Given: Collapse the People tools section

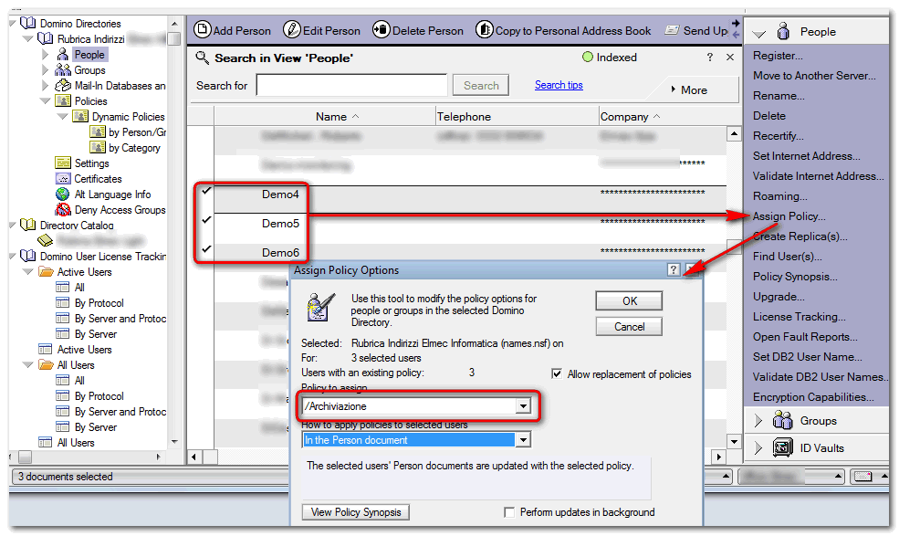Looking at the screenshot, I should [758, 33].
